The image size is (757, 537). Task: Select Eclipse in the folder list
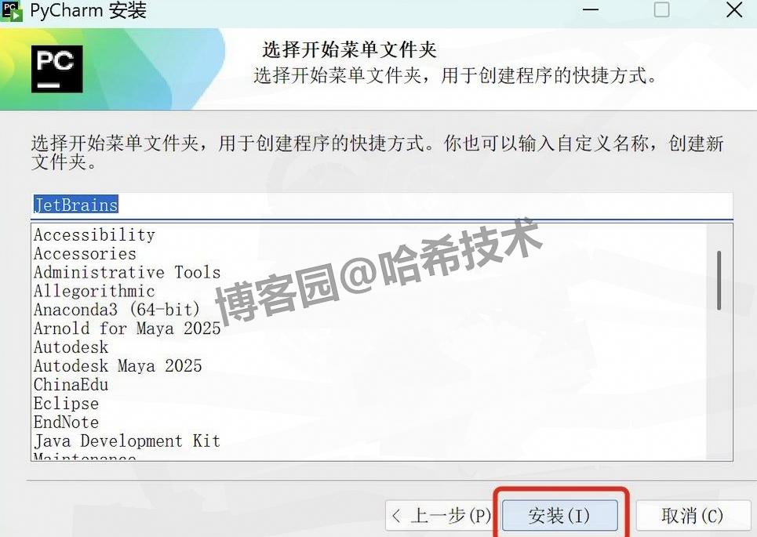pyautogui.click(x=66, y=404)
